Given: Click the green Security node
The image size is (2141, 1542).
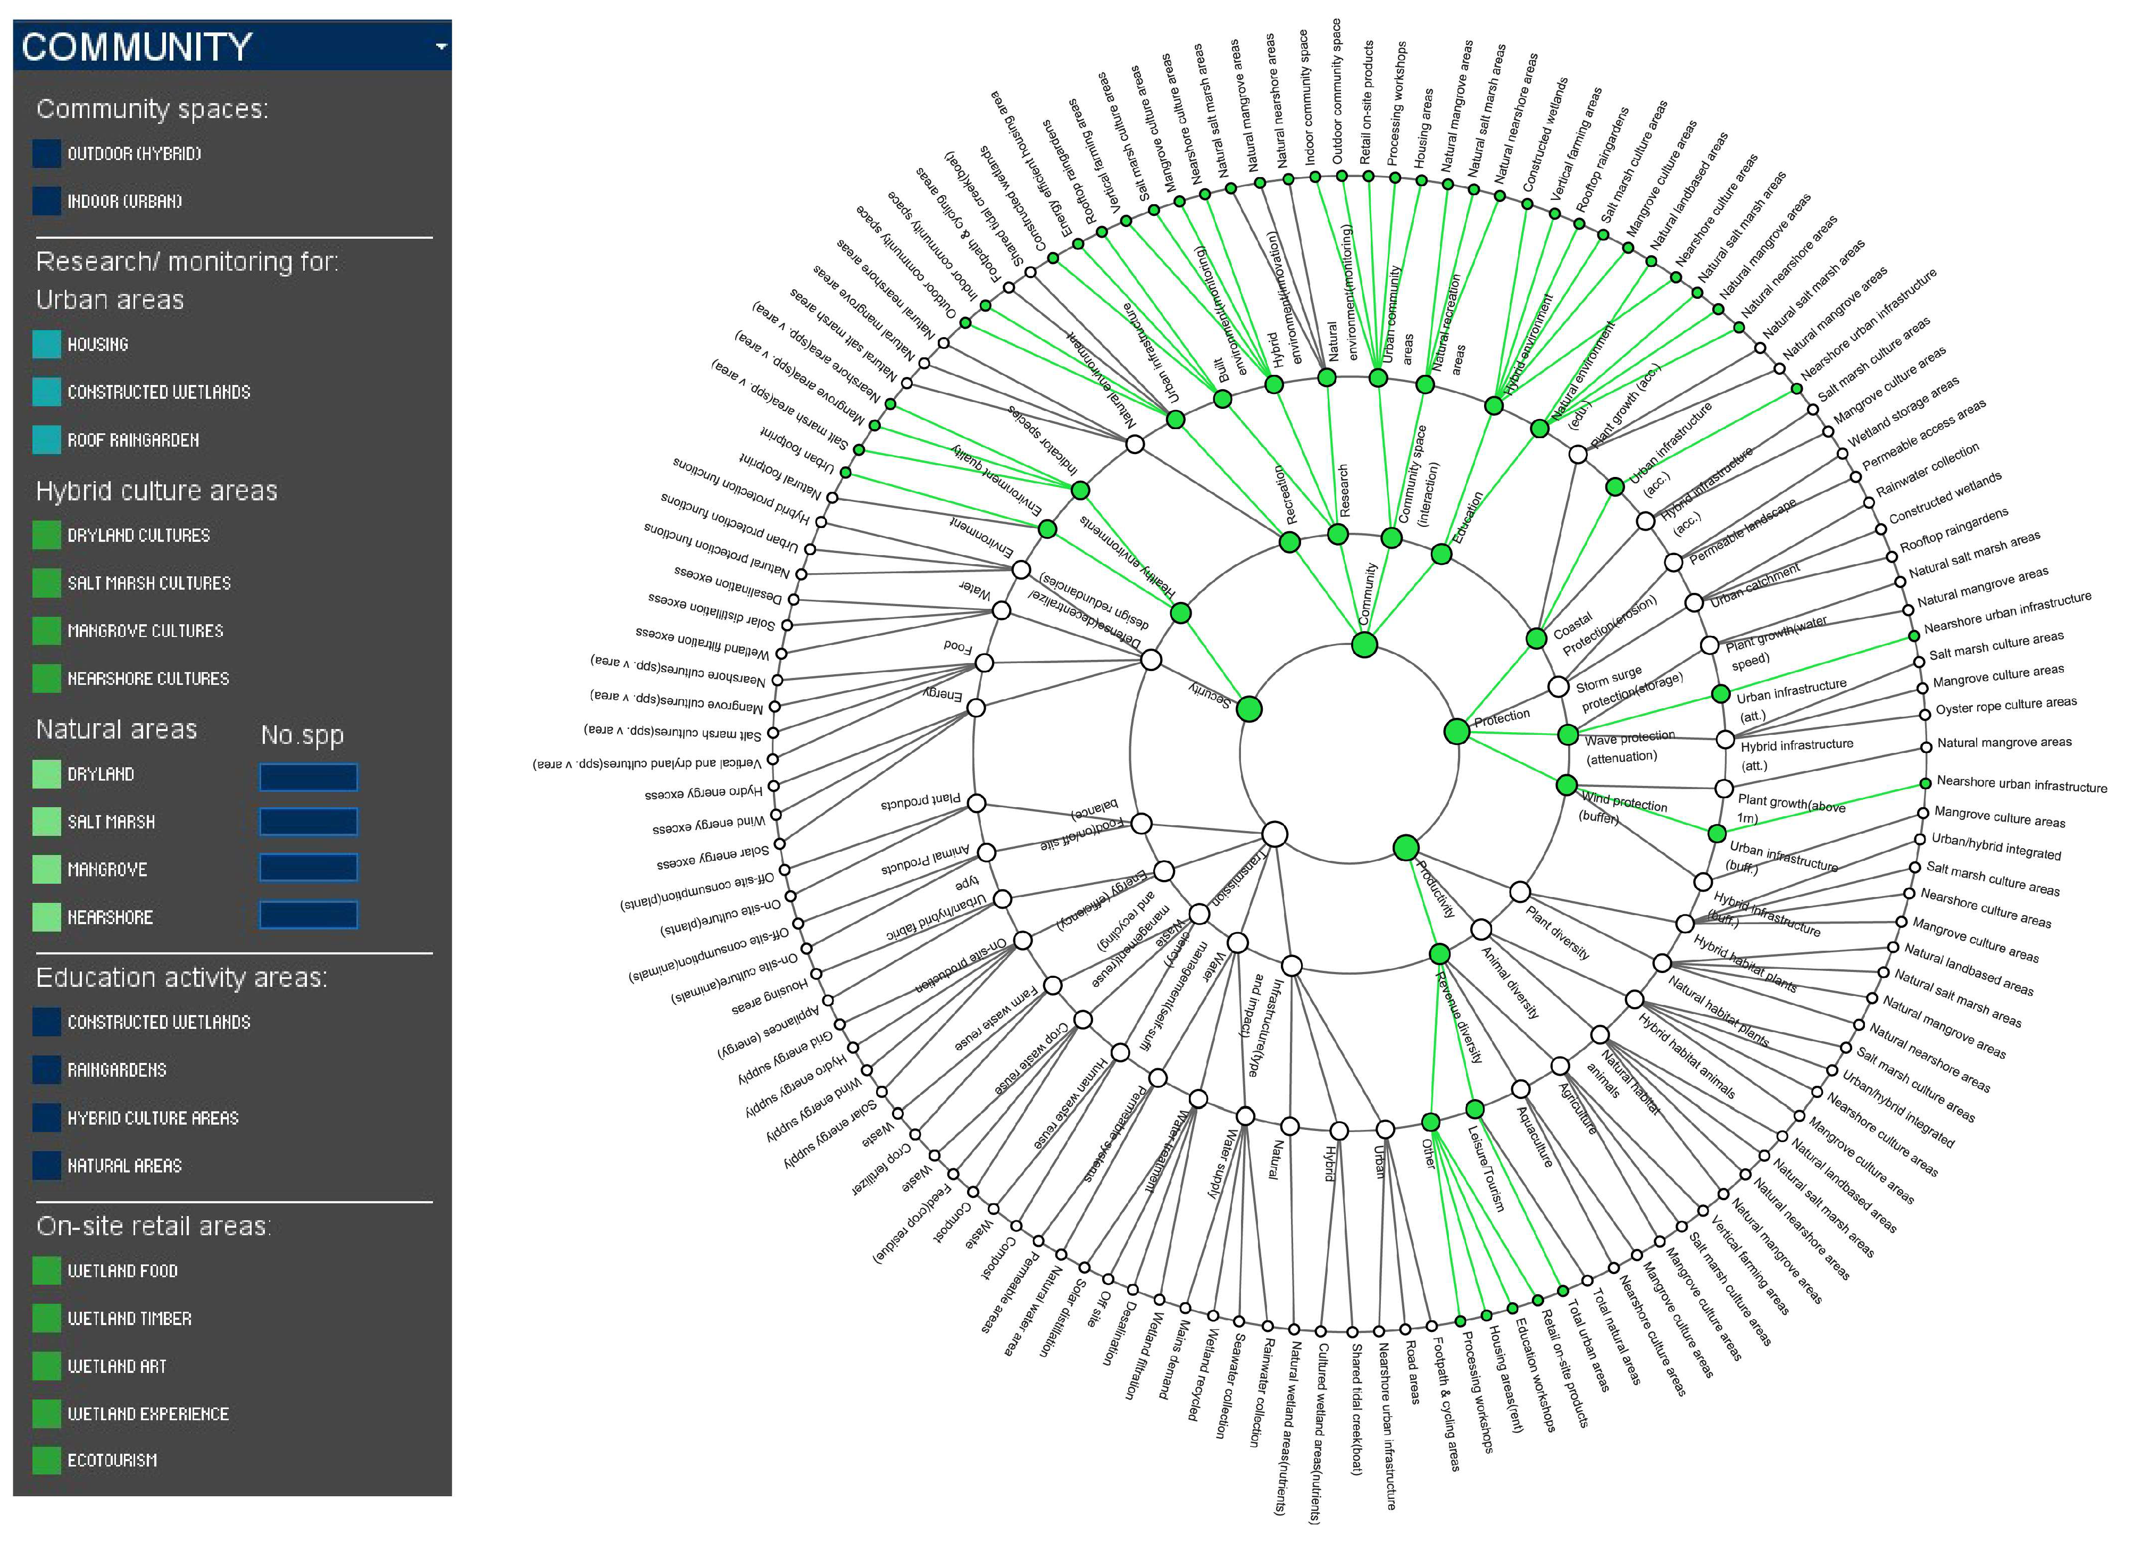Looking at the screenshot, I should [1249, 709].
